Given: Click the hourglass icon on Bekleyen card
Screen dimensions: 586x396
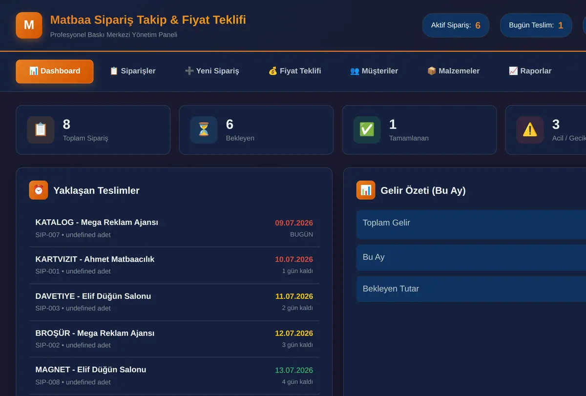Looking at the screenshot, I should (x=204, y=130).
